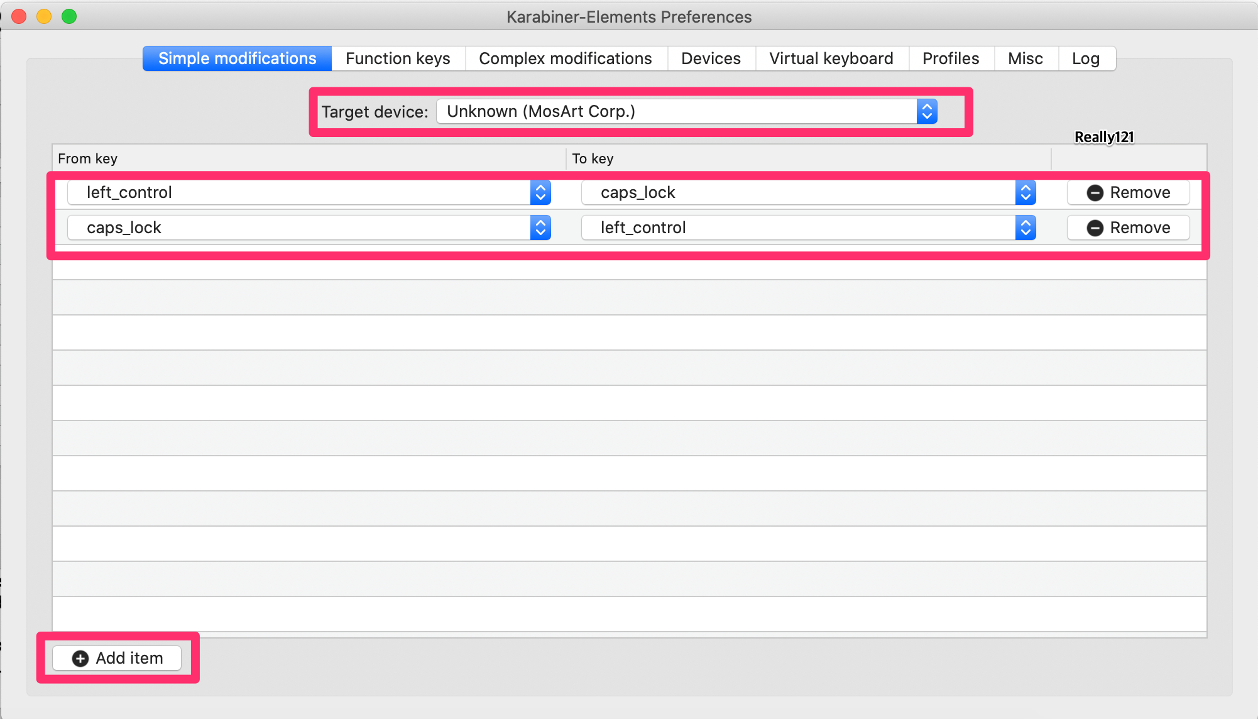Click the From key column header
Viewport: 1258px width, 719px height.
coord(88,159)
